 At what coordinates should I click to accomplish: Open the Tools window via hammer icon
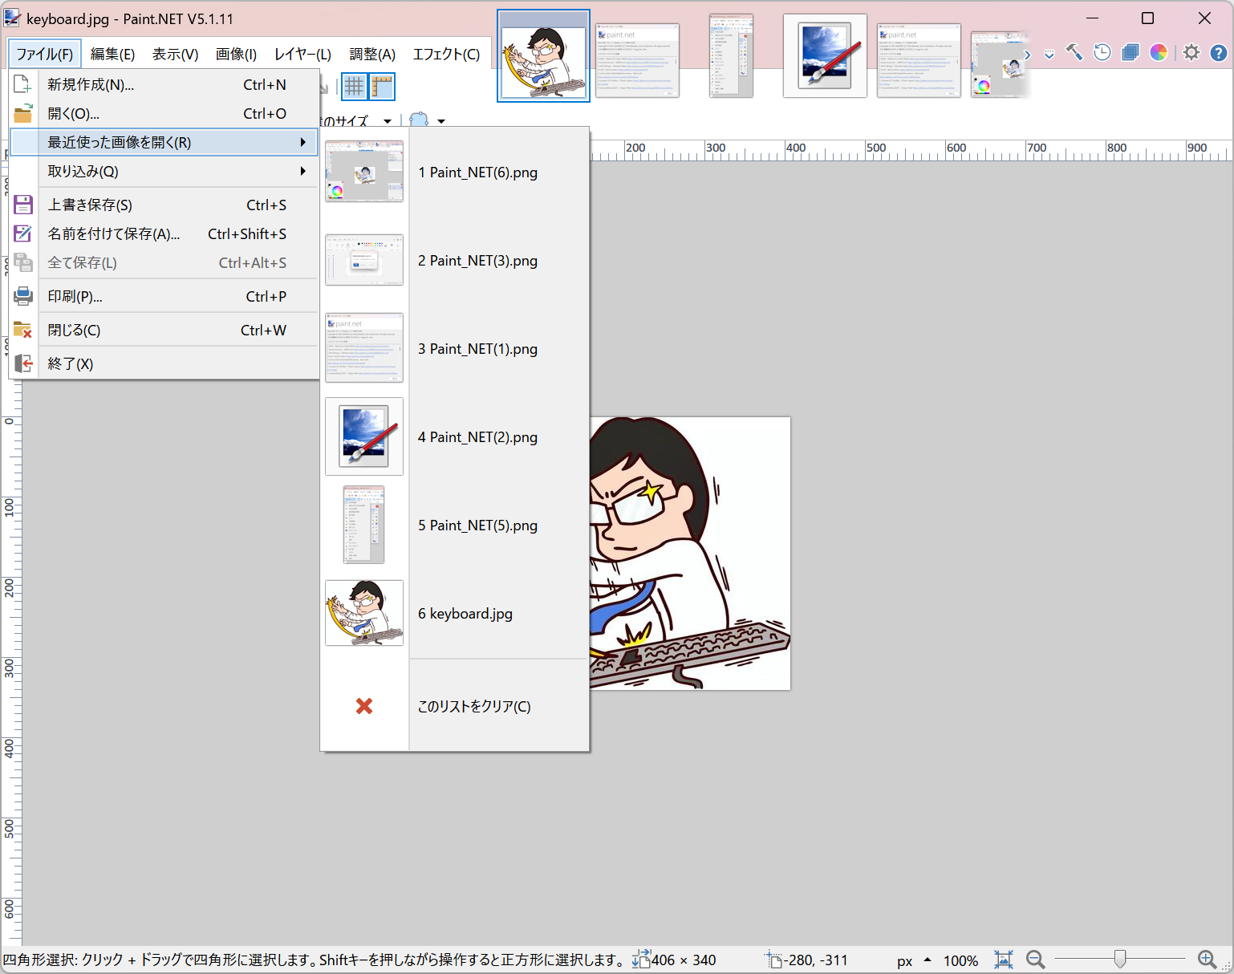coord(1074,53)
